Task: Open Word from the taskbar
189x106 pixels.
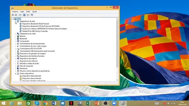Action: (54, 103)
